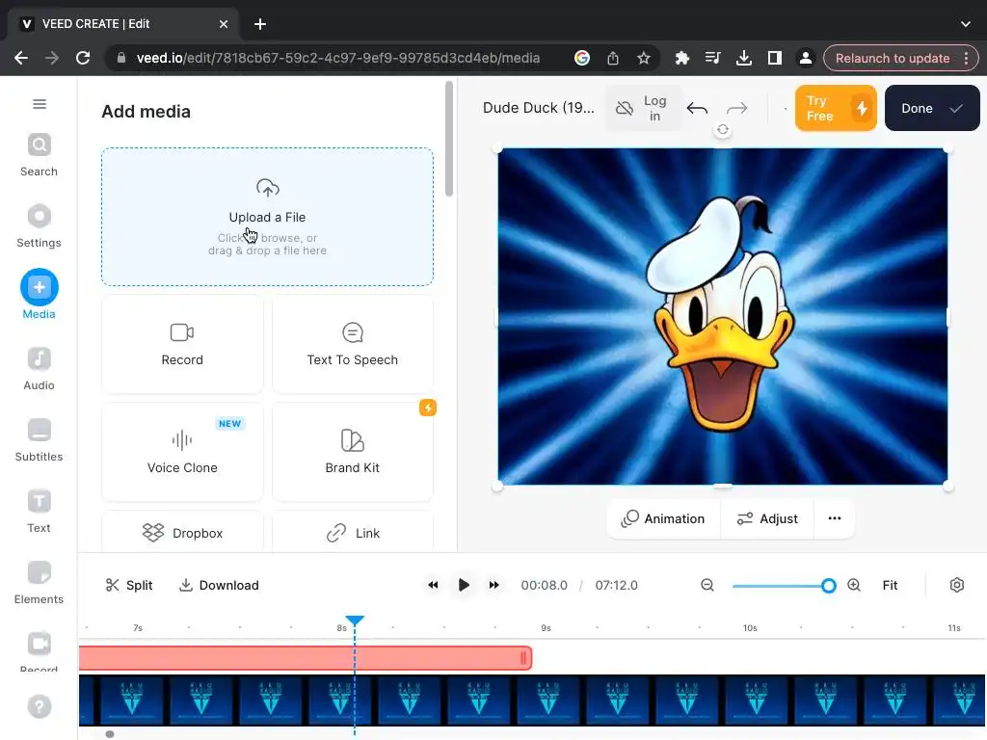Open the browser profile icon
The width and height of the screenshot is (987, 740).
click(805, 58)
